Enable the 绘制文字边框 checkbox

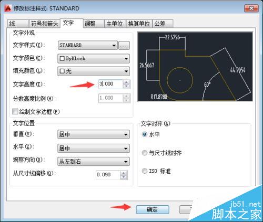click(15, 111)
